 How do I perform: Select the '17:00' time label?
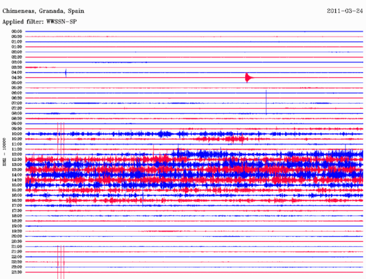16,205
